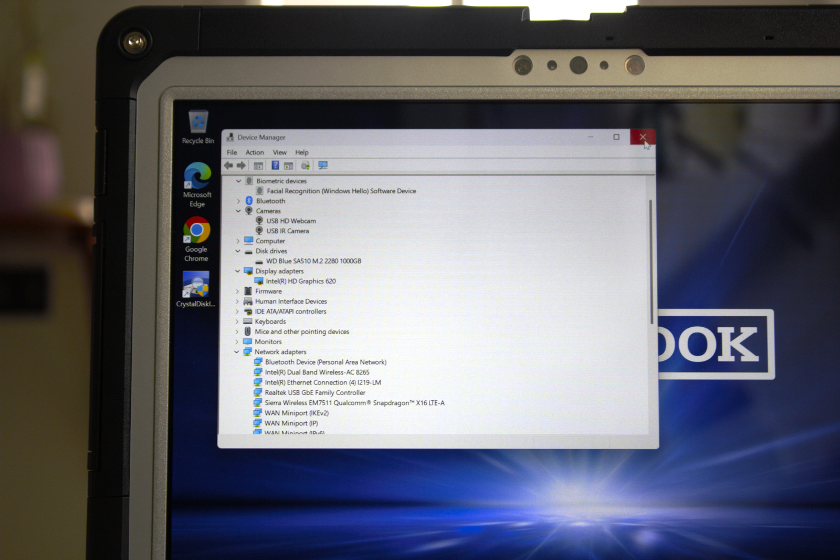Maximize the Device Manager window
Viewport: 840px width, 560px height.
[x=616, y=137]
